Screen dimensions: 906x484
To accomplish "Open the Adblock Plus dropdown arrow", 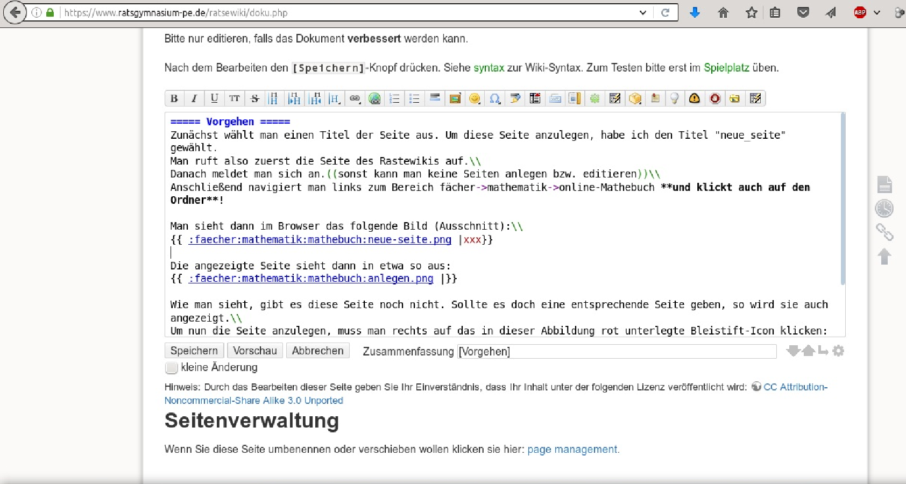I will (x=877, y=12).
